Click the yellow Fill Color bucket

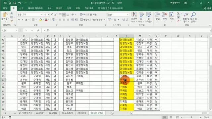click(x=40, y=20)
